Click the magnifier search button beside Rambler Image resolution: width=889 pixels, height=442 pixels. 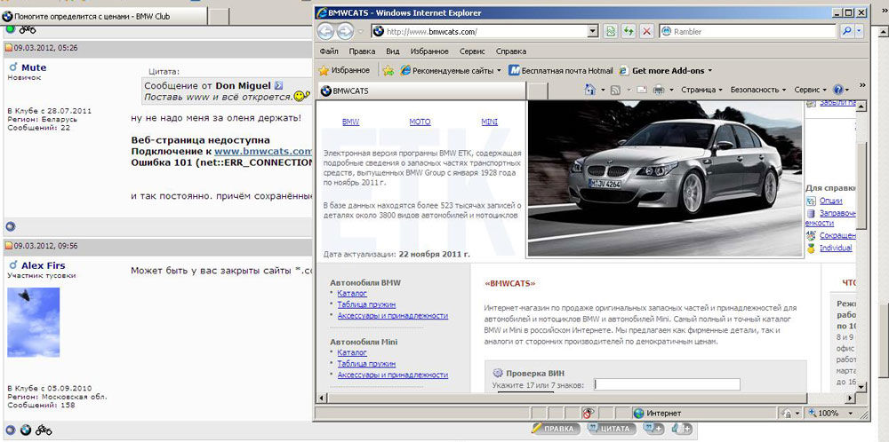[846, 32]
